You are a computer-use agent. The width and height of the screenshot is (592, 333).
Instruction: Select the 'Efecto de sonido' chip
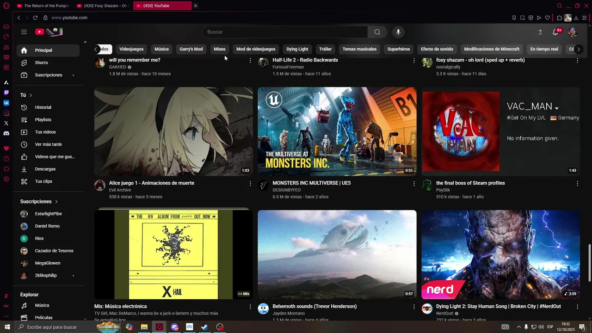pos(437,49)
